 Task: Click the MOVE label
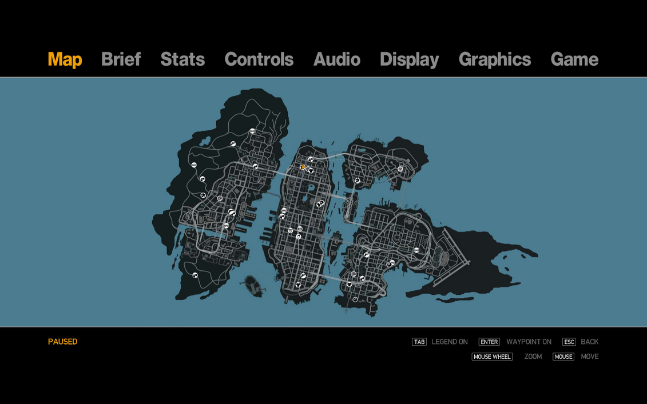point(590,357)
